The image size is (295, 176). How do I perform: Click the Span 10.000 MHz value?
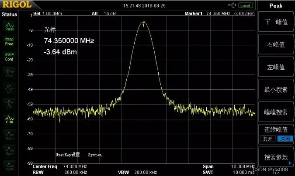pyautogui.click(x=243, y=166)
